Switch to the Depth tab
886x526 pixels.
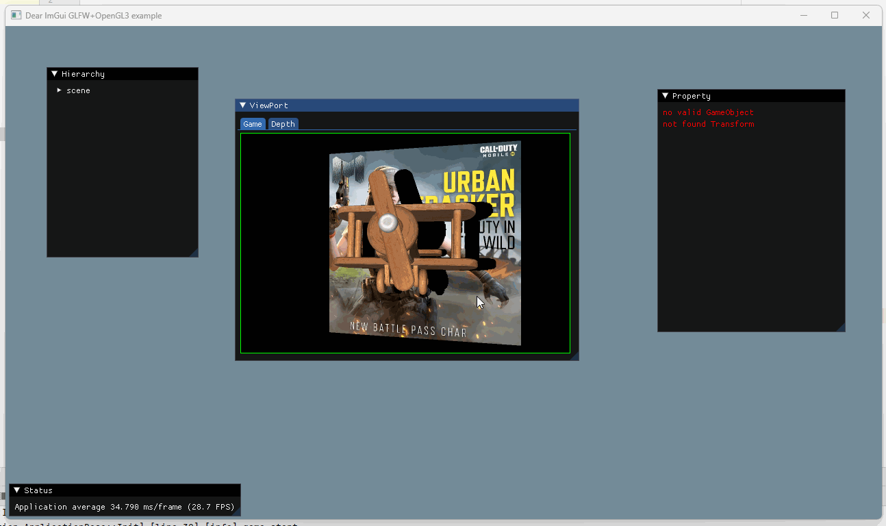pyautogui.click(x=283, y=124)
